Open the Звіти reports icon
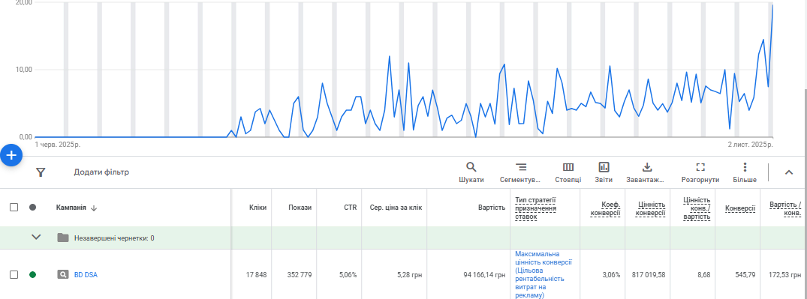The height and width of the screenshot is (299, 807). tap(604, 167)
